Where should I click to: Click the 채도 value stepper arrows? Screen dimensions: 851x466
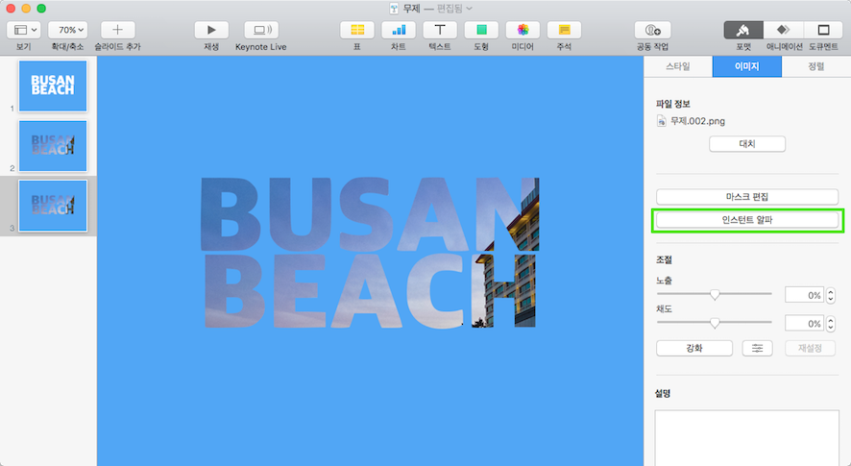[x=831, y=323]
